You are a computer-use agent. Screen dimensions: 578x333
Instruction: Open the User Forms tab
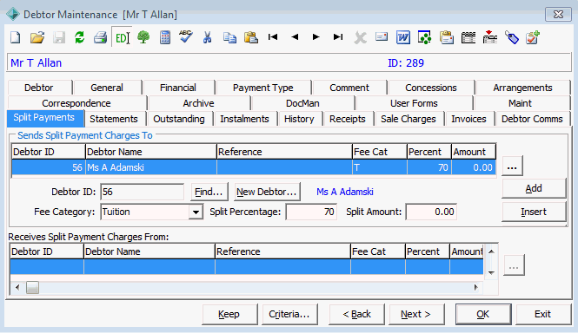click(414, 103)
